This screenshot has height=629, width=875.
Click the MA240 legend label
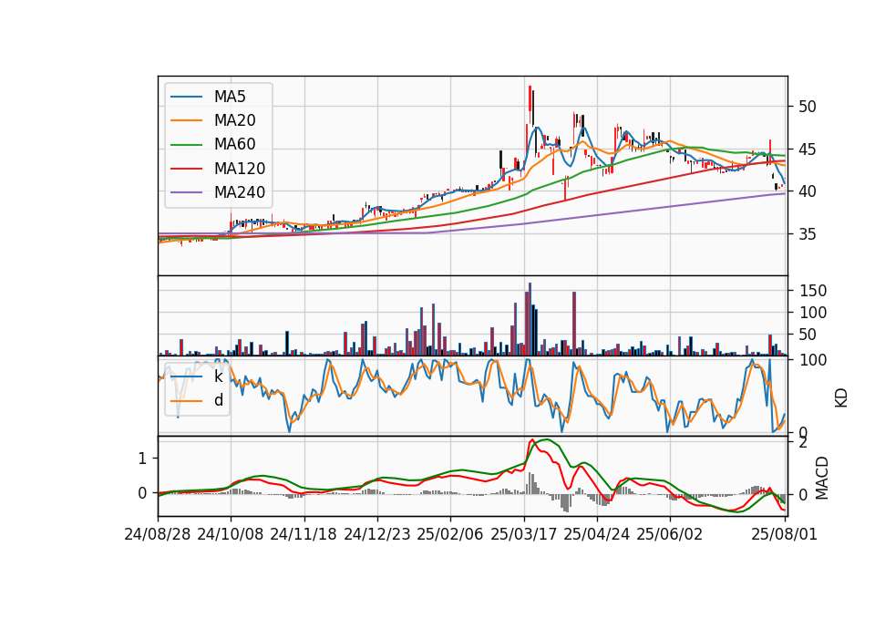click(x=240, y=192)
